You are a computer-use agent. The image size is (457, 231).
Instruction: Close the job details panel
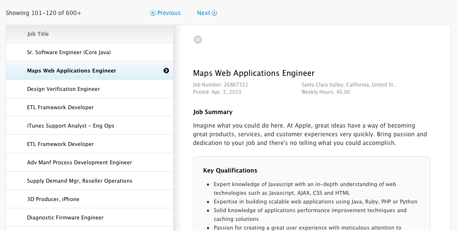[198, 40]
